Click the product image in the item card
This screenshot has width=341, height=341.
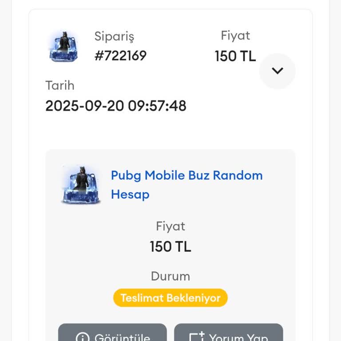(x=81, y=184)
